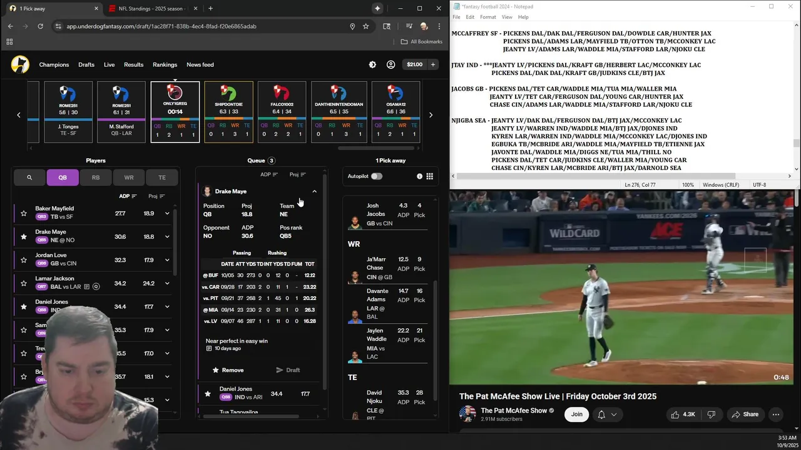This screenshot has height=450, width=801.
Task: Open Pat McAfee Show channel avatar
Action: 467,414
